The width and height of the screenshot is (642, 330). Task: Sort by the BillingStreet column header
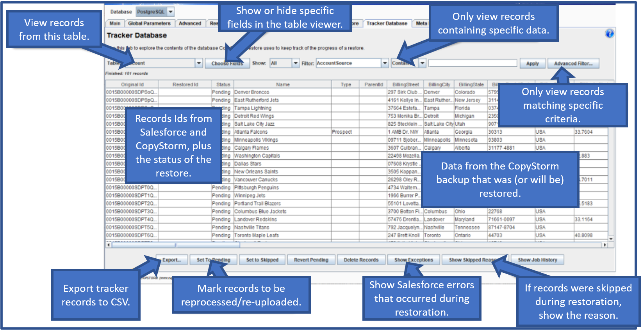pos(405,84)
